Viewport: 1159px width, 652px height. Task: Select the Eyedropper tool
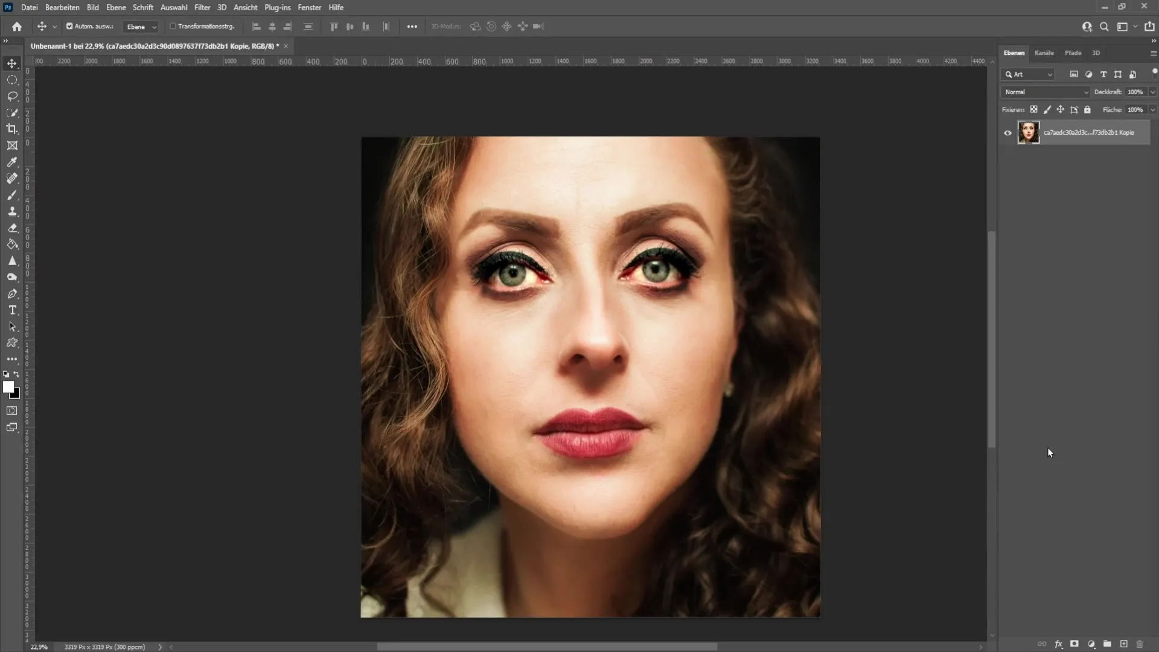12,162
